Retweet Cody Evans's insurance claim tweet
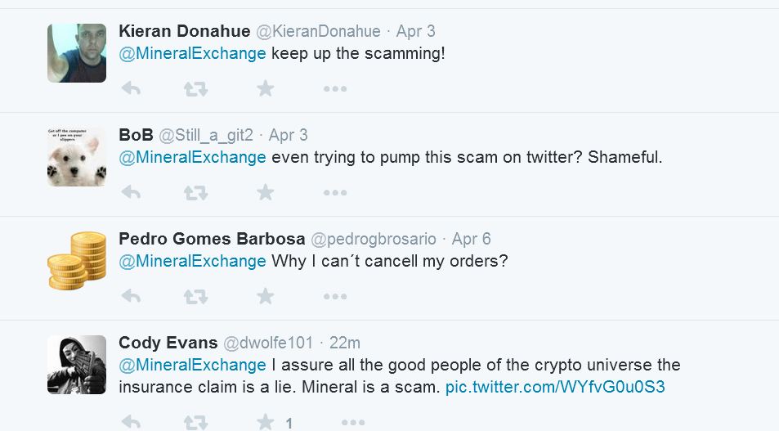This screenshot has width=779, height=431. (195, 423)
